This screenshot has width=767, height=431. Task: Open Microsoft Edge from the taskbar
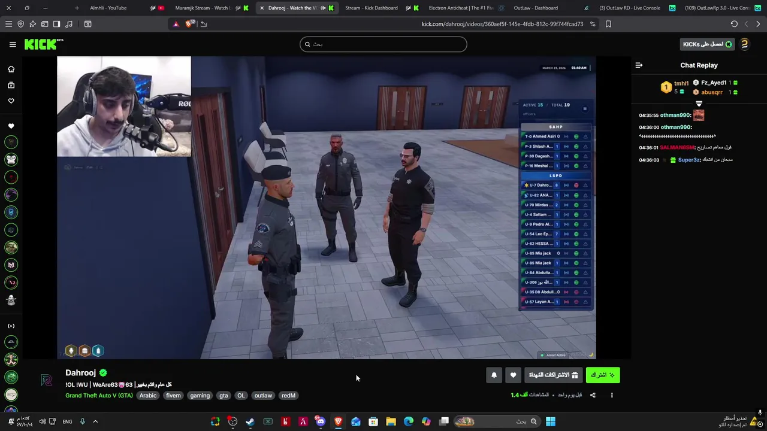tap(408, 421)
